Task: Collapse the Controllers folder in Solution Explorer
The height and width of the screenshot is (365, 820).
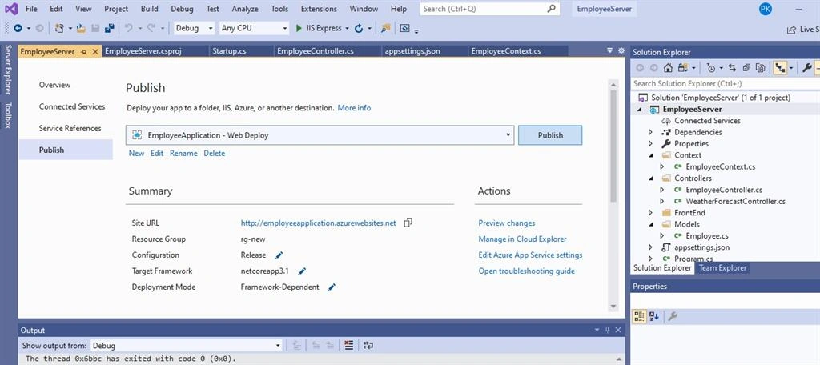Action: click(650, 178)
